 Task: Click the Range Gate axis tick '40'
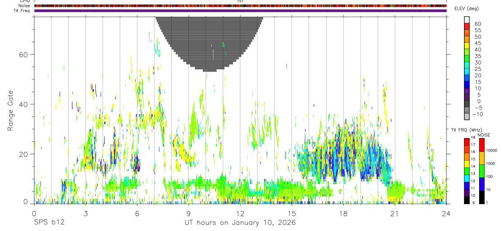coord(23,104)
